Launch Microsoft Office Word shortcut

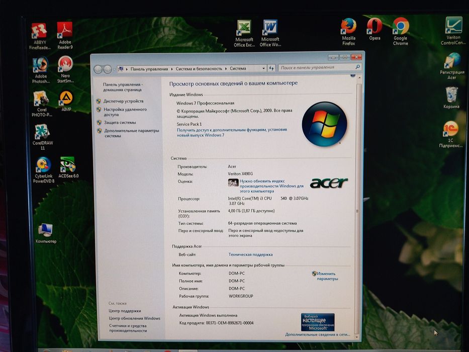tap(270, 33)
